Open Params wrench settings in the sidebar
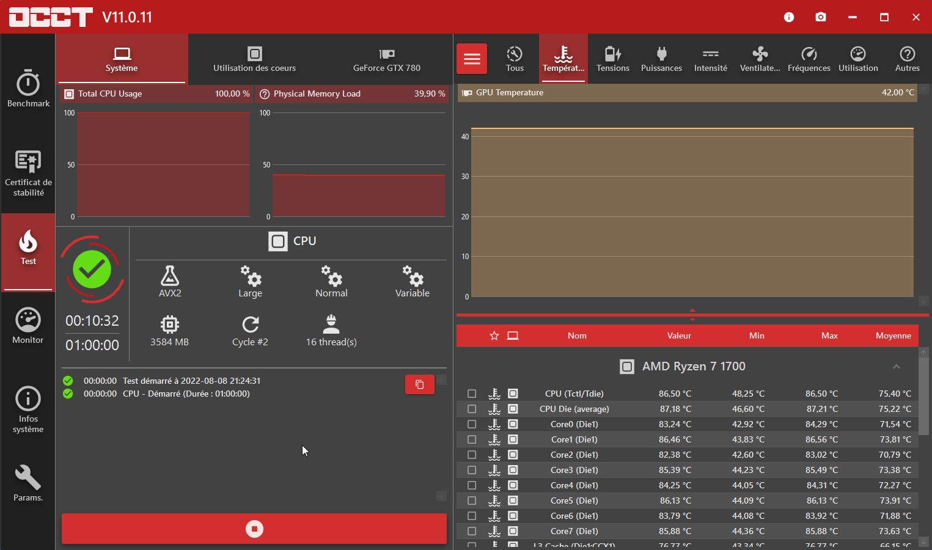 [28, 483]
